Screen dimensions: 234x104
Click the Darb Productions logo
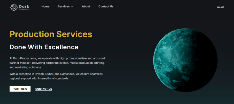pos(20,7)
